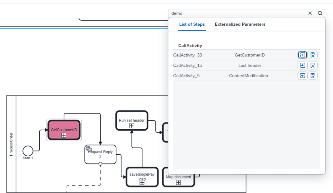
Task: Click Last header name in steps list
Action: 250,65
